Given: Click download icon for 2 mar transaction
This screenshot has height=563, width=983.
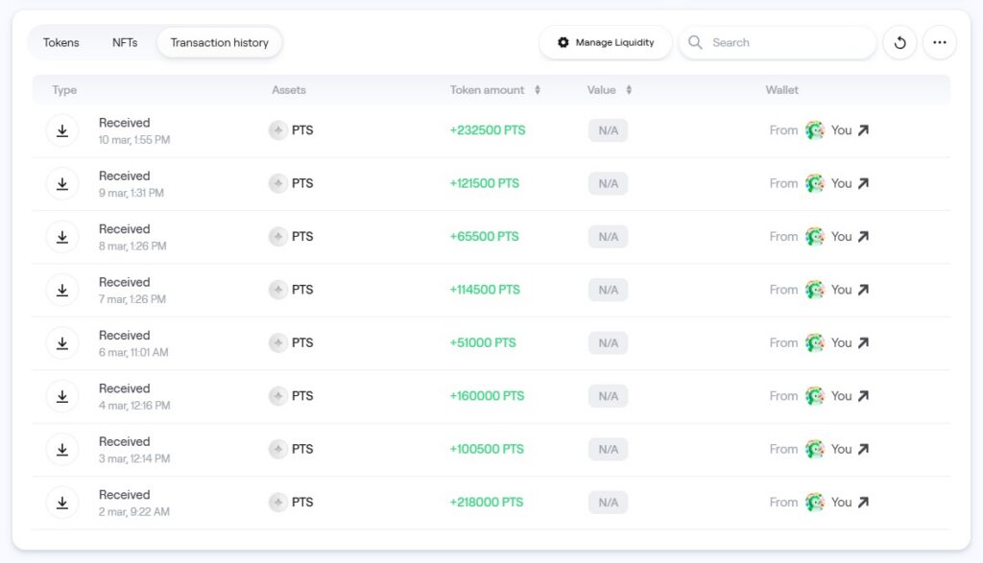Looking at the screenshot, I should [x=62, y=502].
